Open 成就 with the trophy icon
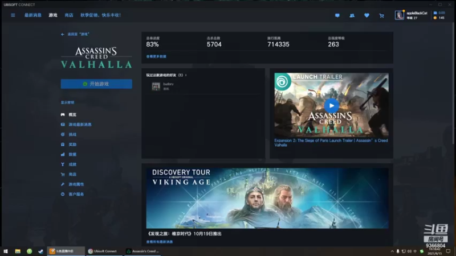 pos(68,164)
